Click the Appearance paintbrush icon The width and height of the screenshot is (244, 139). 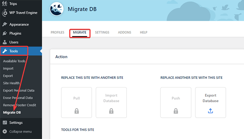(x=5, y=25)
